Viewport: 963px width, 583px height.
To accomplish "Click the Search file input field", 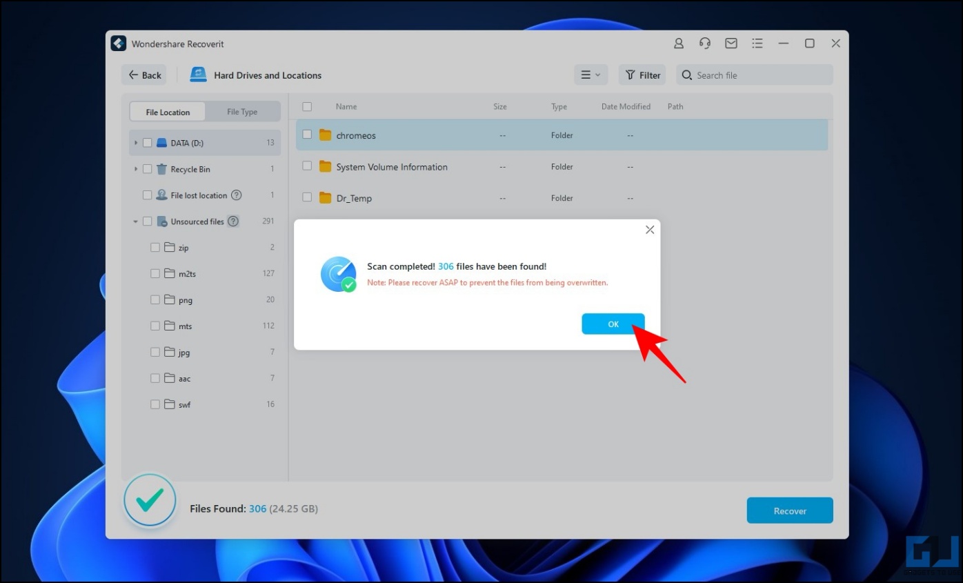I will click(755, 75).
